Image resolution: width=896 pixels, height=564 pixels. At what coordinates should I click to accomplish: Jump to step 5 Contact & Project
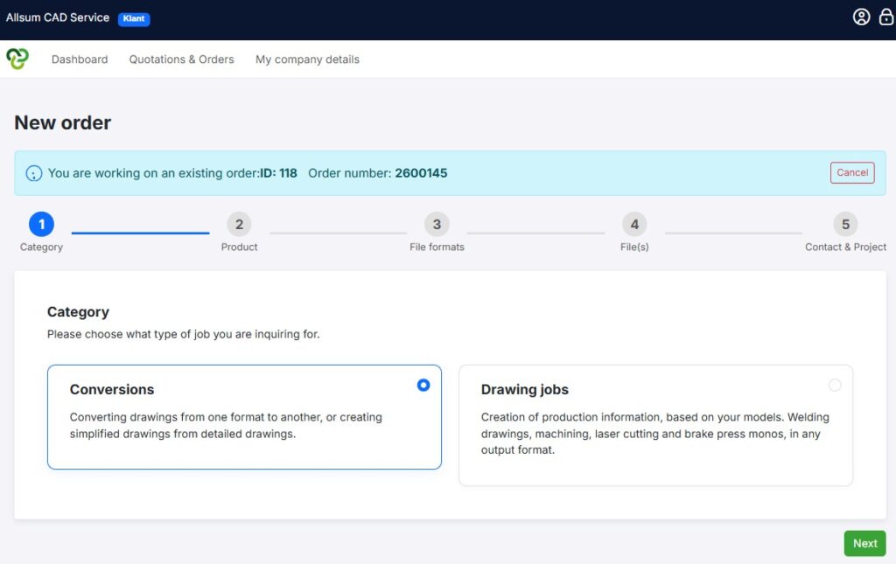845,225
